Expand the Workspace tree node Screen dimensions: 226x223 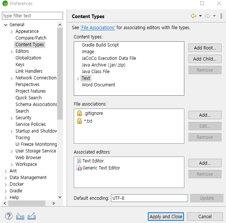point(12,165)
